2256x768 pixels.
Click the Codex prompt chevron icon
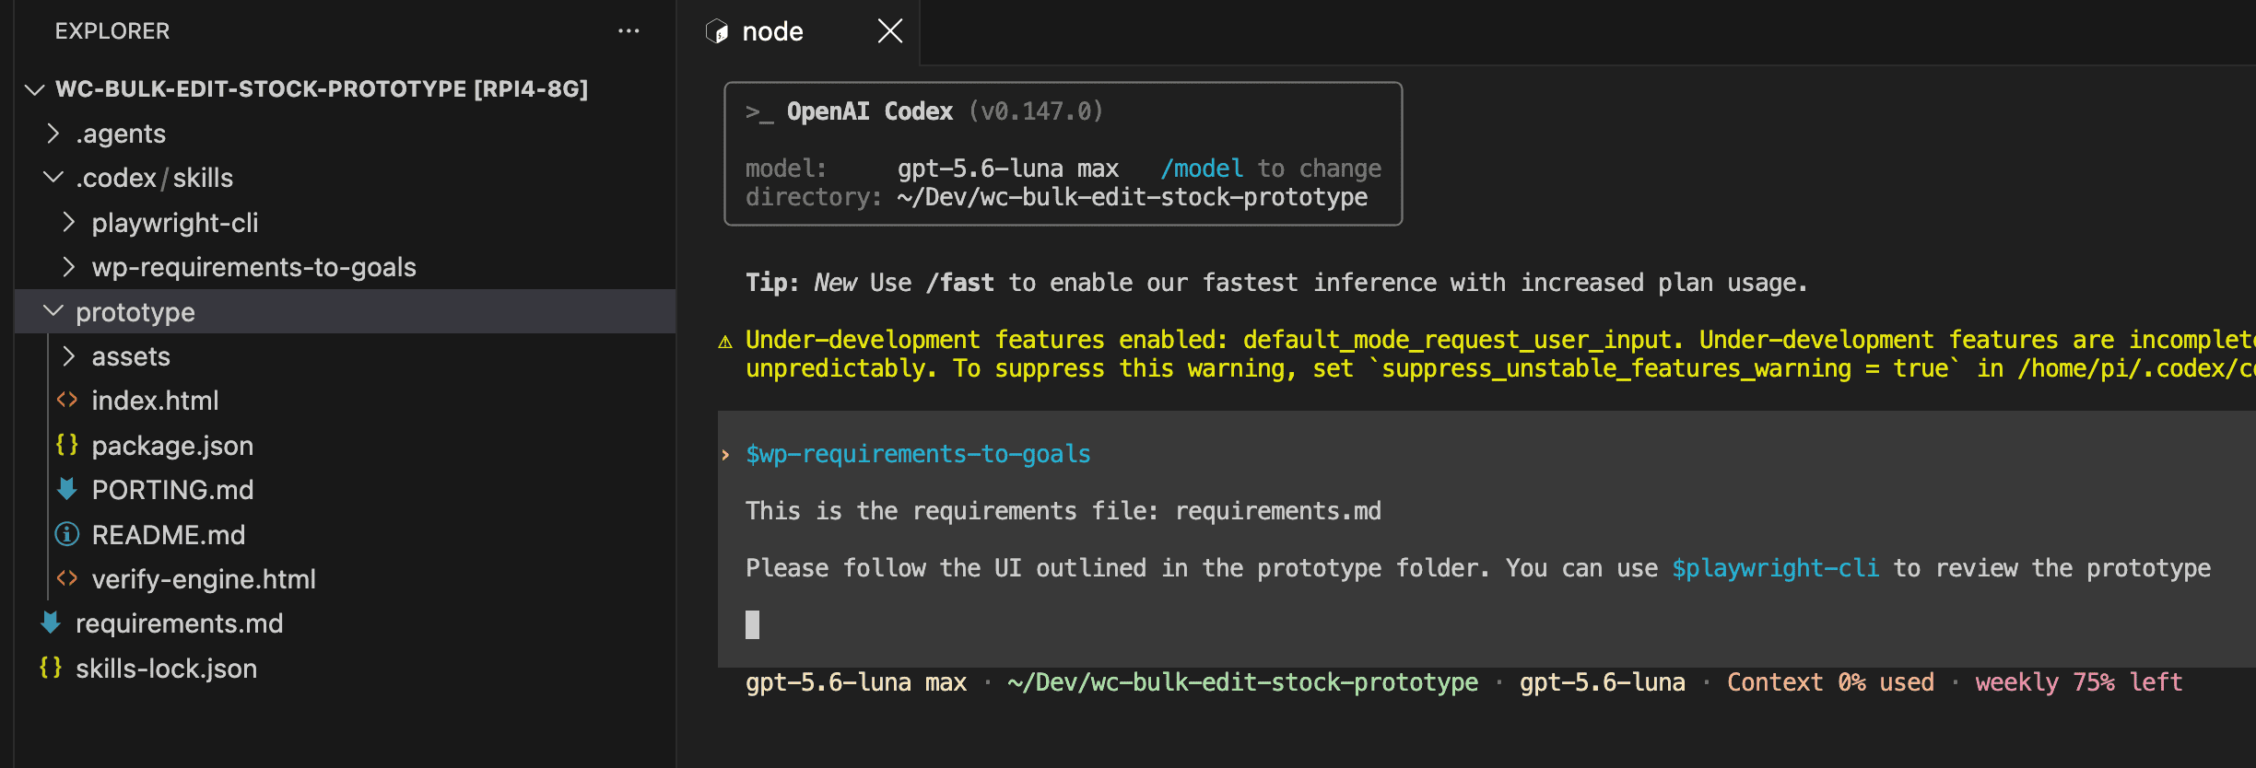pos(759,112)
